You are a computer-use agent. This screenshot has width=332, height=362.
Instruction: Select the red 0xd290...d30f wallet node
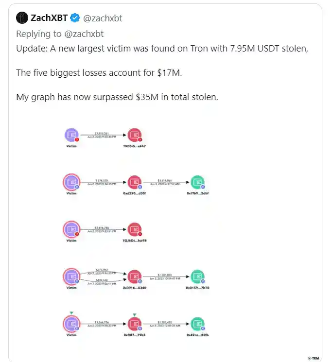pyautogui.click(x=134, y=182)
